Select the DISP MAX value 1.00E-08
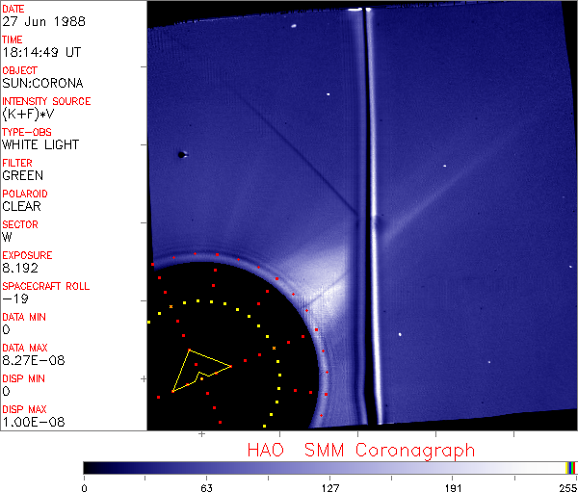578x493 pixels. coord(33,423)
